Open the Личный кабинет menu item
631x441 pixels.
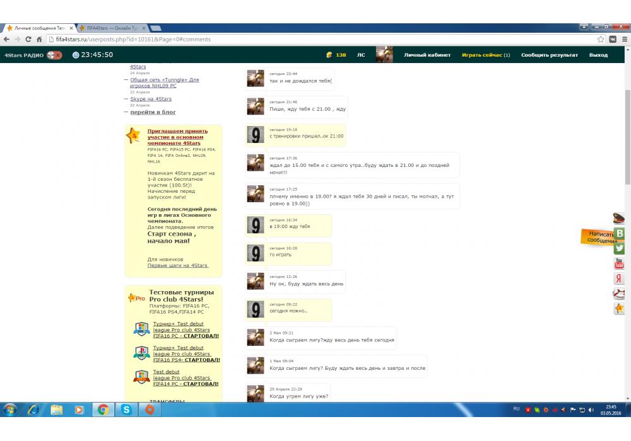[427, 55]
